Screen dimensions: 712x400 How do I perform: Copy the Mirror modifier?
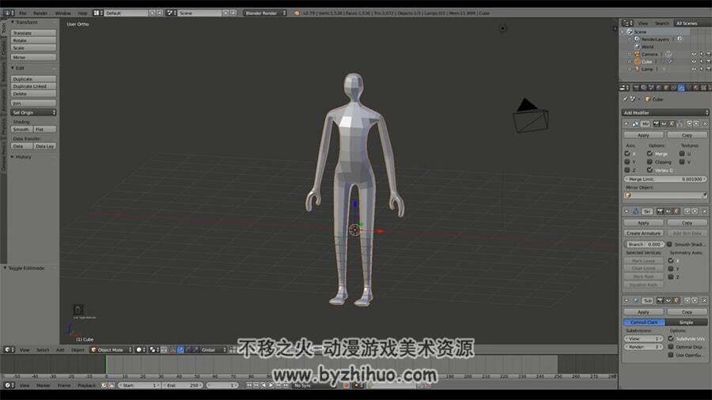687,135
